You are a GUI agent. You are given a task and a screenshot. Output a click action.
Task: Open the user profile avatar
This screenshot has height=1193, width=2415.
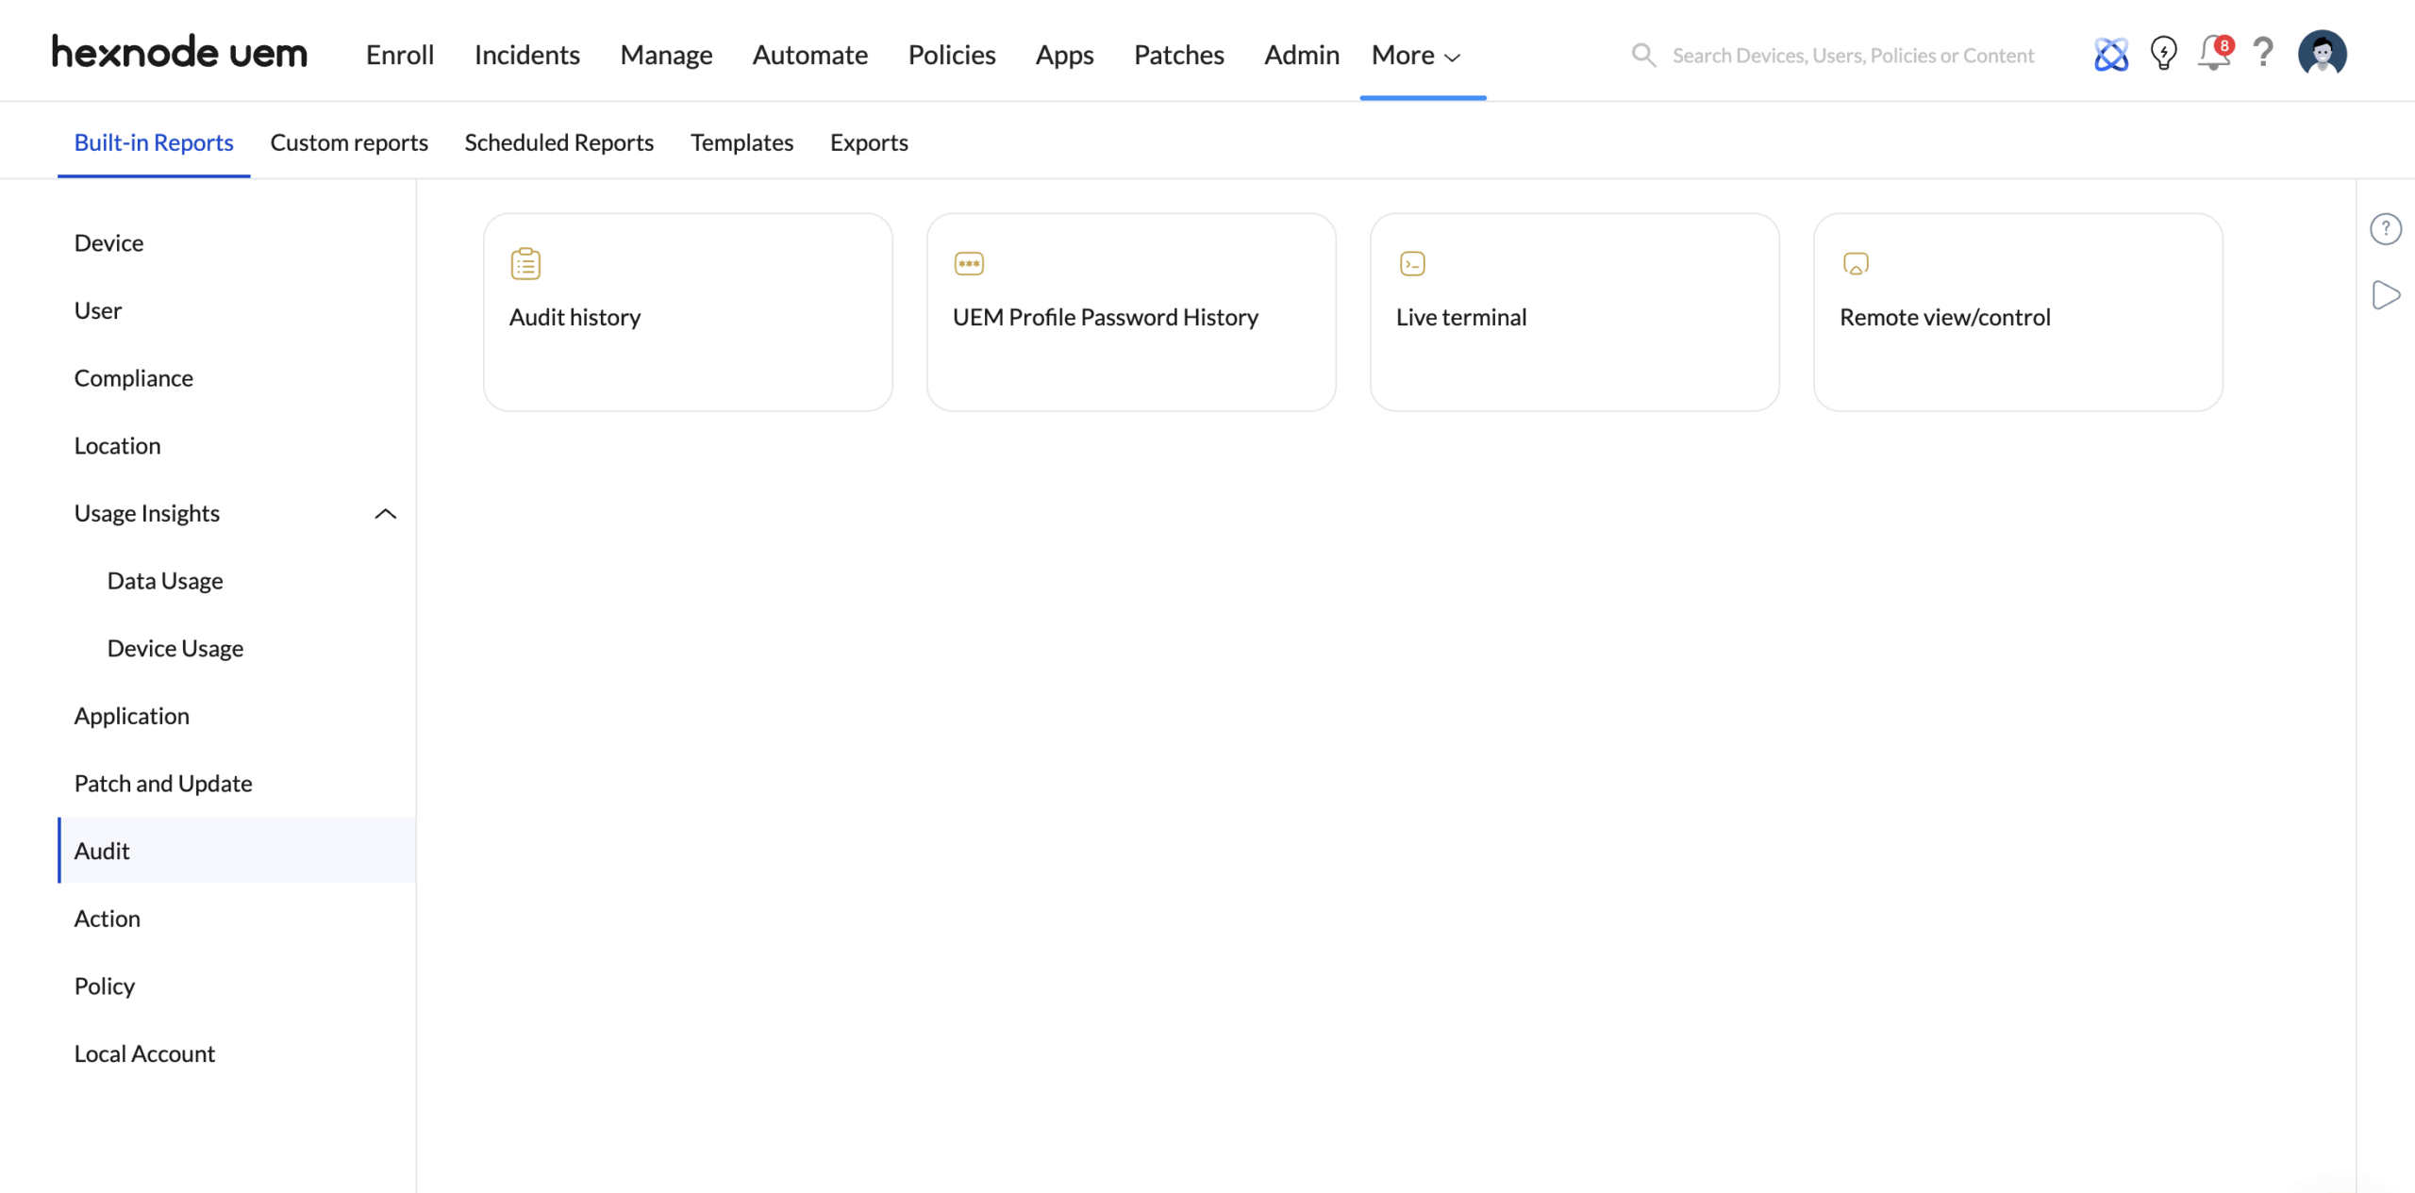pyautogui.click(x=2323, y=54)
